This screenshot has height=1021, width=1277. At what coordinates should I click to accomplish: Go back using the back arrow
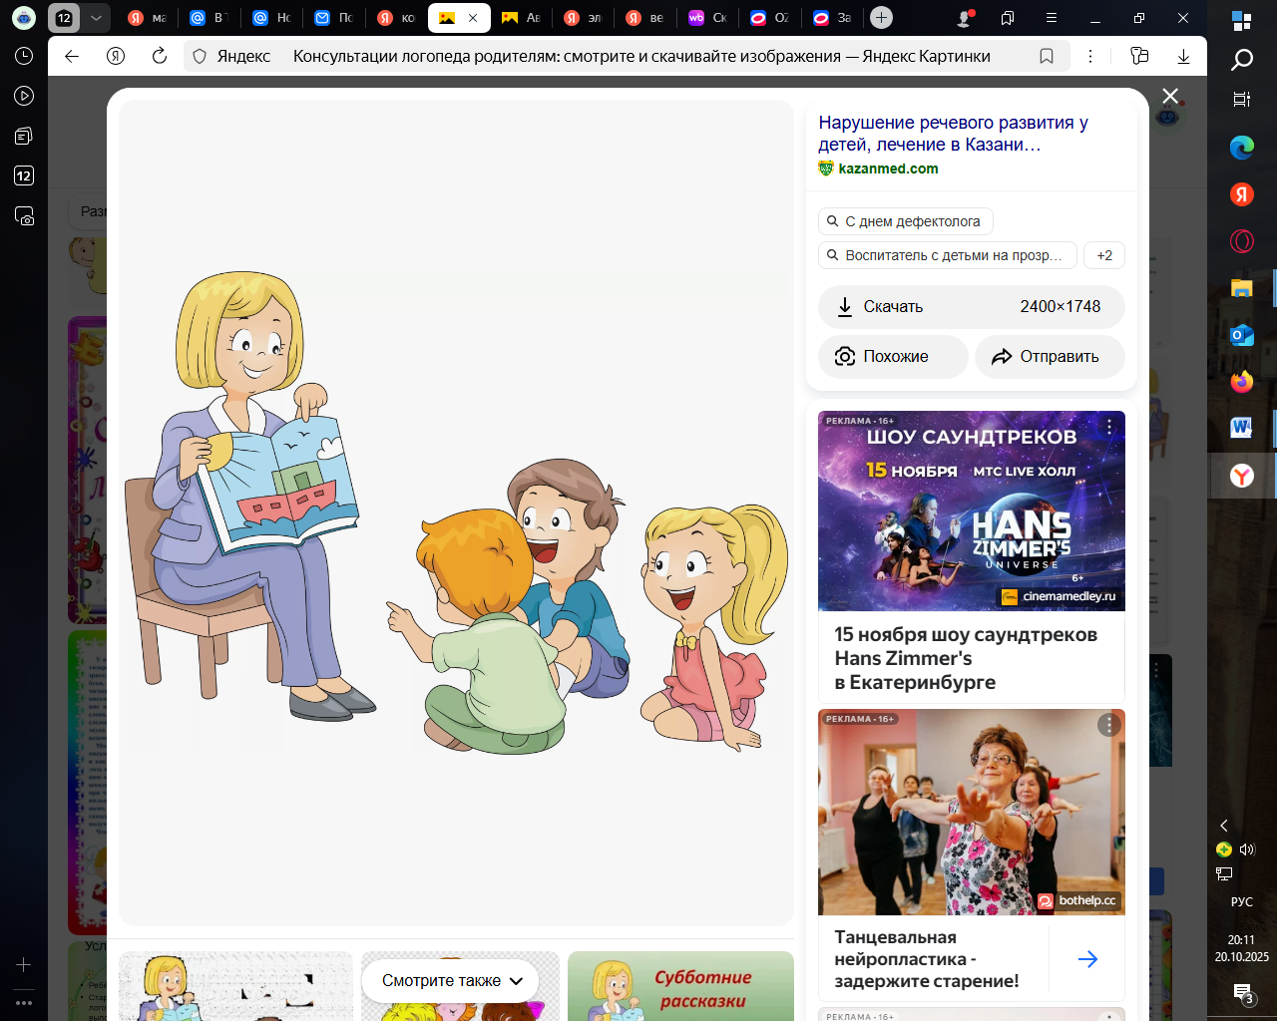point(72,56)
